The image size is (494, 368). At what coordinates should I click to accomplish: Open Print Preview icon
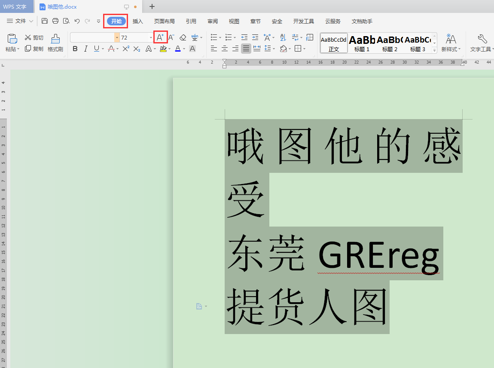click(x=66, y=21)
